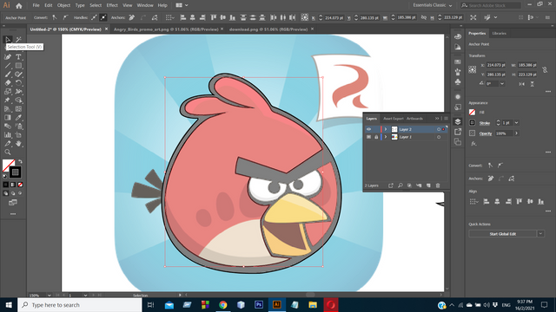Remove selected anchor points in Properties panel
556x312 pixels.
[490, 179]
